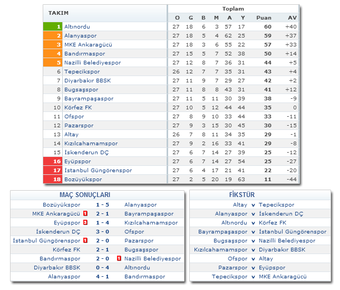
Task: Click Bozüyükspor in the standings table
Action: tap(84, 180)
